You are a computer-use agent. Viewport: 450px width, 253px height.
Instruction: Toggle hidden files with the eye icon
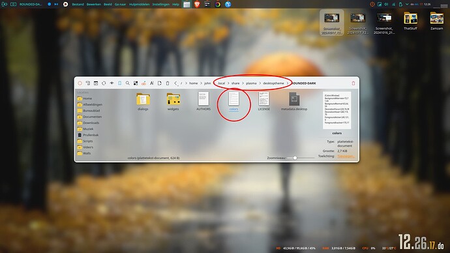[112, 83]
